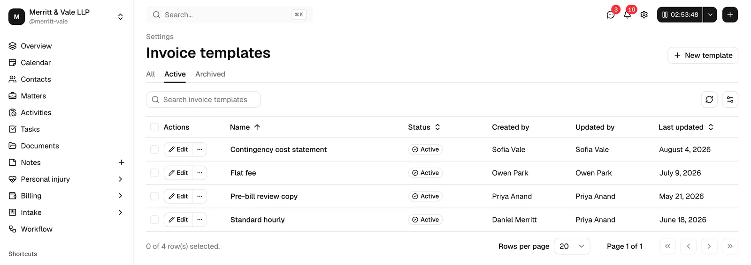Click the August 4, 2026 date cell
The height and width of the screenshot is (265, 751).
pyautogui.click(x=685, y=149)
